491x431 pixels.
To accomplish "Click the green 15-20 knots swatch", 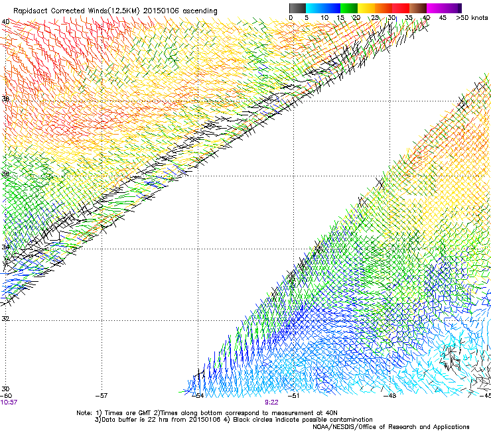I will click(349, 8).
